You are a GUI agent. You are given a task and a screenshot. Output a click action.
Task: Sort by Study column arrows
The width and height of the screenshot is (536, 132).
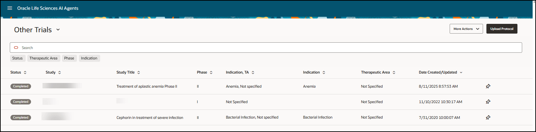click(x=59, y=73)
